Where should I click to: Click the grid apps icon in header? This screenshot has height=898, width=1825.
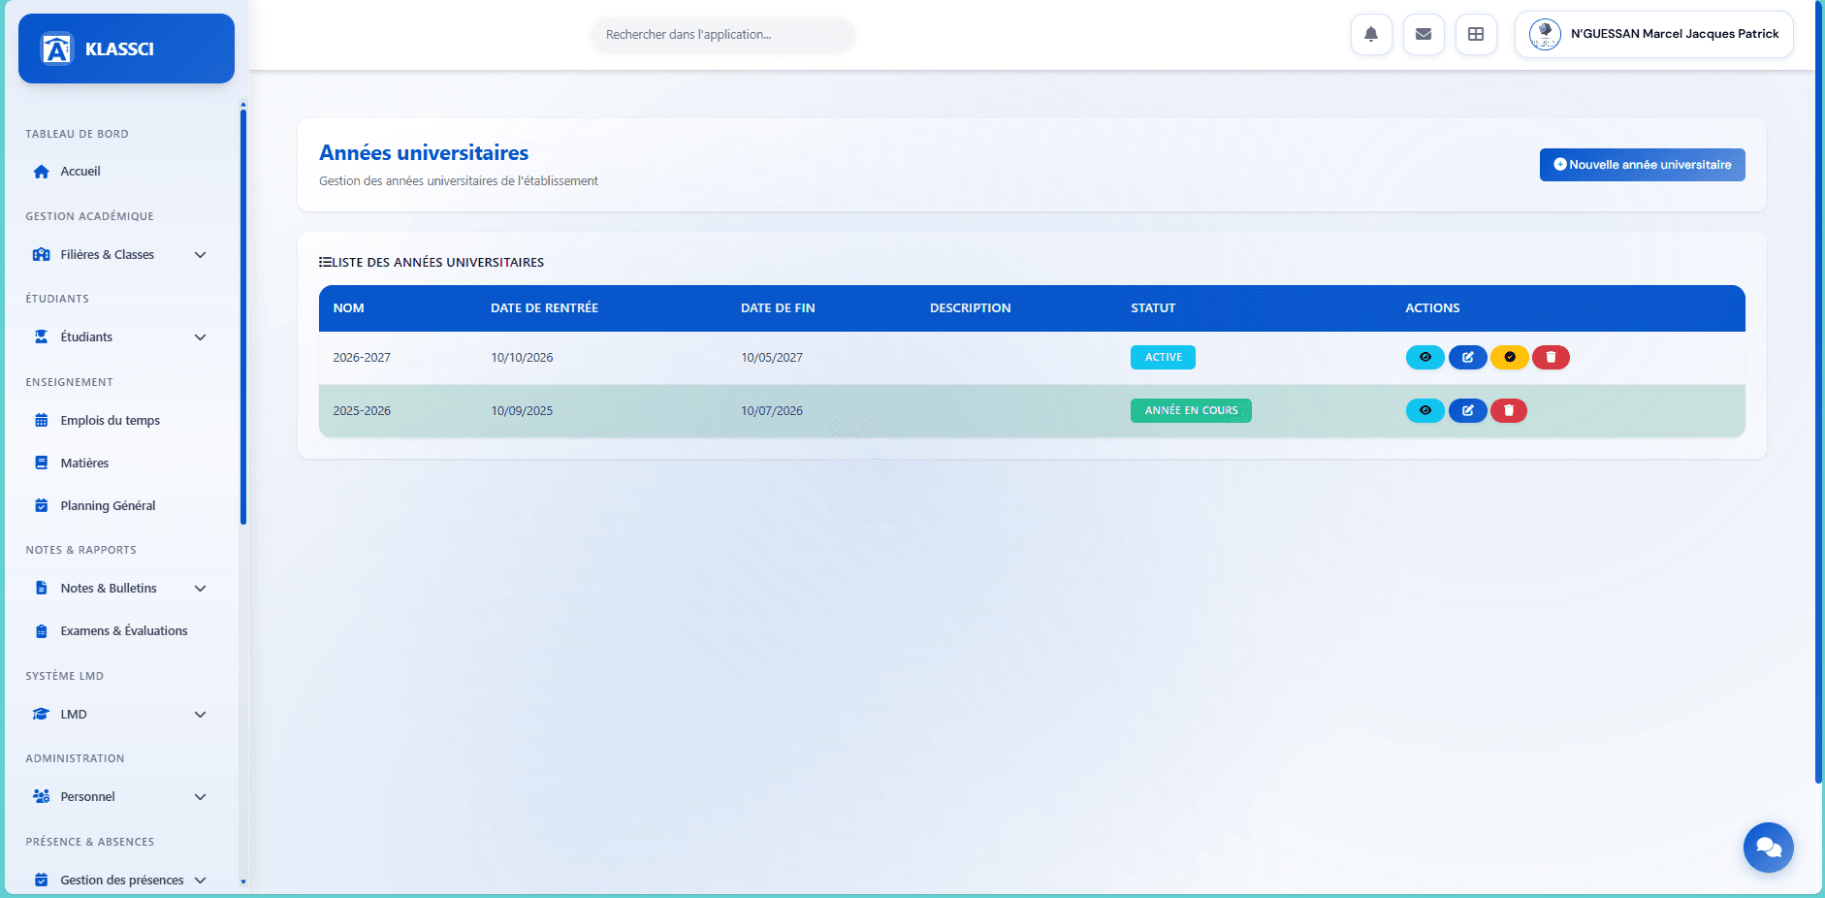(x=1476, y=35)
